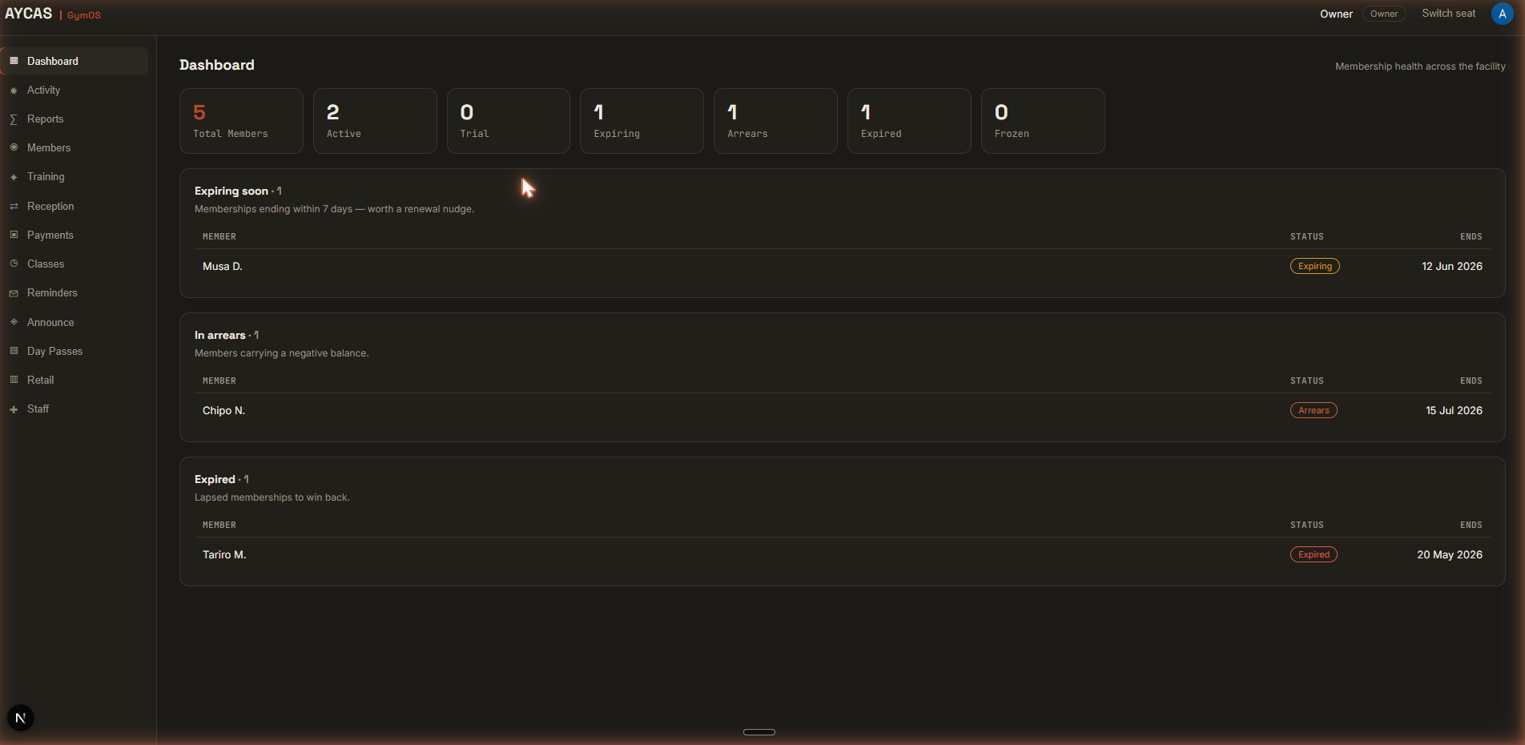Click the Expired status badge

1314,554
